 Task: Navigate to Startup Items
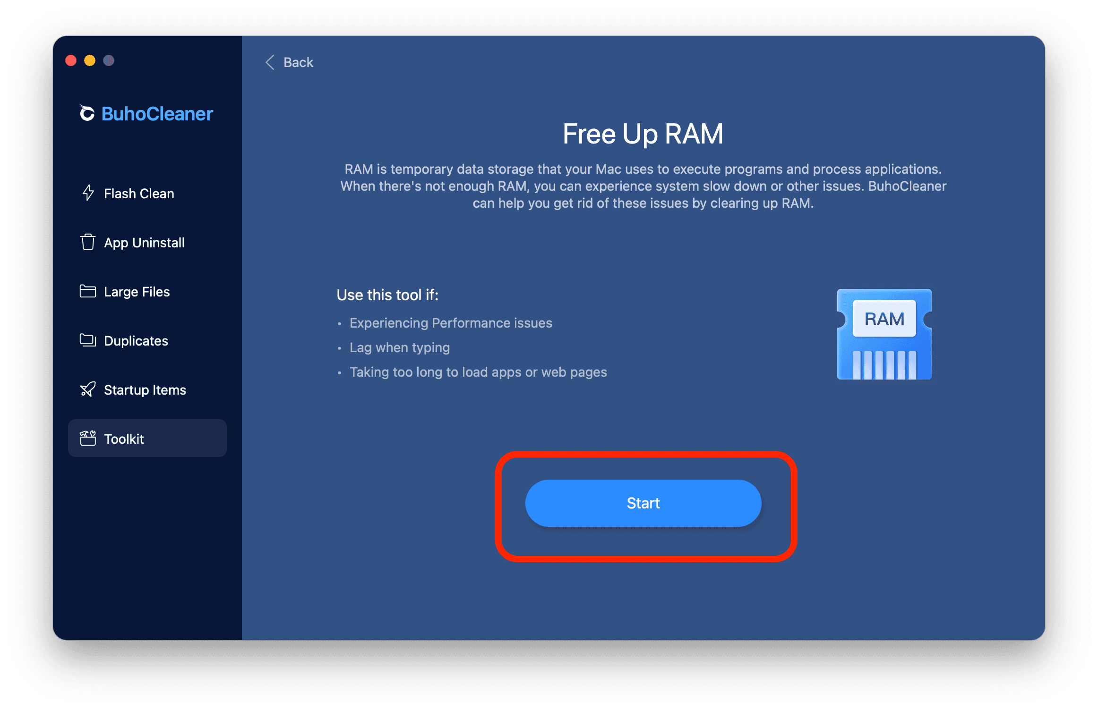[145, 389]
